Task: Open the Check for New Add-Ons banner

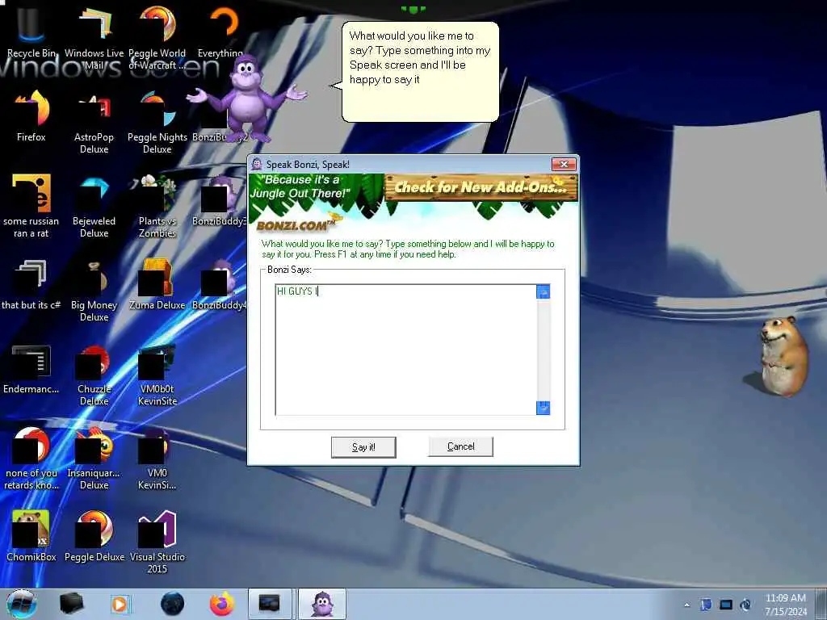Action: click(x=481, y=187)
